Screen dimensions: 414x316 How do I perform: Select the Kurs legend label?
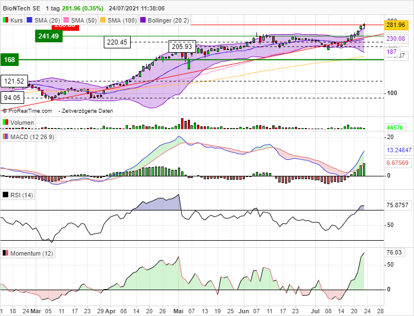pyautogui.click(x=16, y=20)
